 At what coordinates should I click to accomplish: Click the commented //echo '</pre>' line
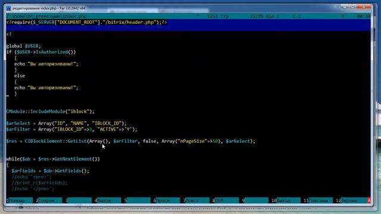pos(33,189)
